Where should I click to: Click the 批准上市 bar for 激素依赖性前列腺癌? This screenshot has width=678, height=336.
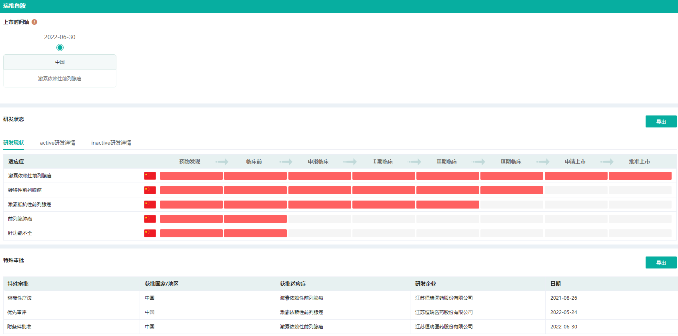click(x=640, y=176)
